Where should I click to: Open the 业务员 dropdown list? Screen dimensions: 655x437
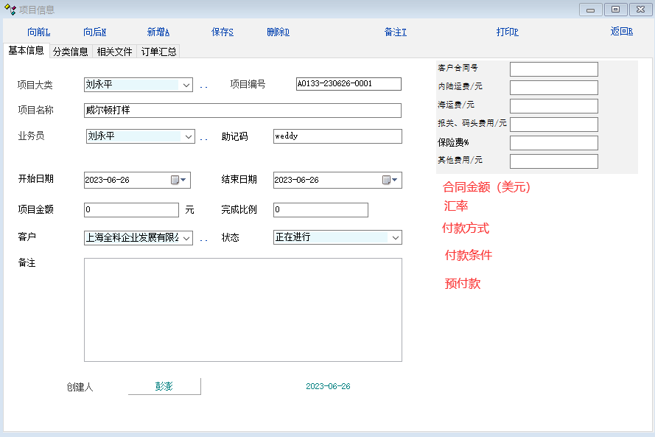coord(188,136)
